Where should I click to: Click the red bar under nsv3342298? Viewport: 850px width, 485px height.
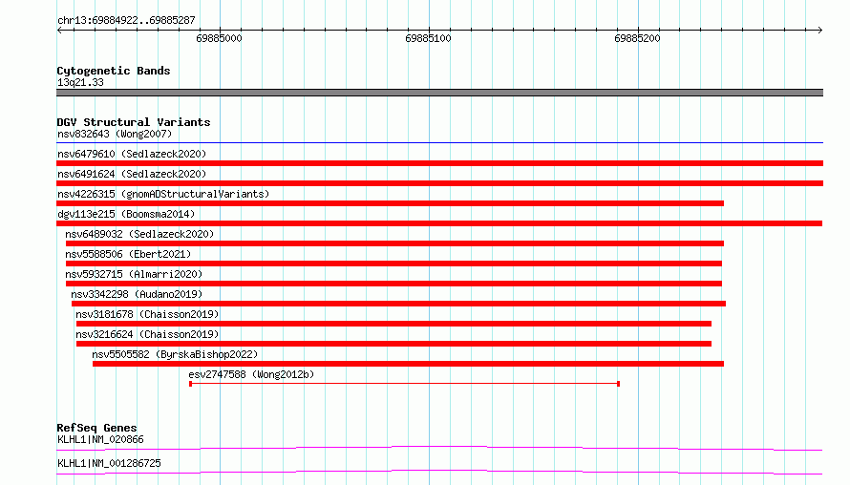click(398, 304)
